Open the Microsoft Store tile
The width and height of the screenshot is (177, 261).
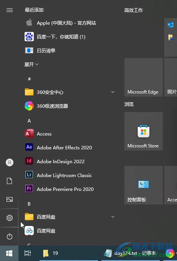pos(144,131)
